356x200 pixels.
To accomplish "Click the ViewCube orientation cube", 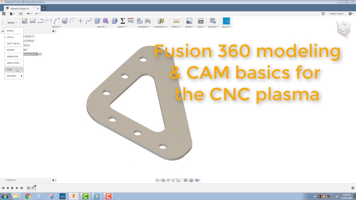I will tap(344, 28).
